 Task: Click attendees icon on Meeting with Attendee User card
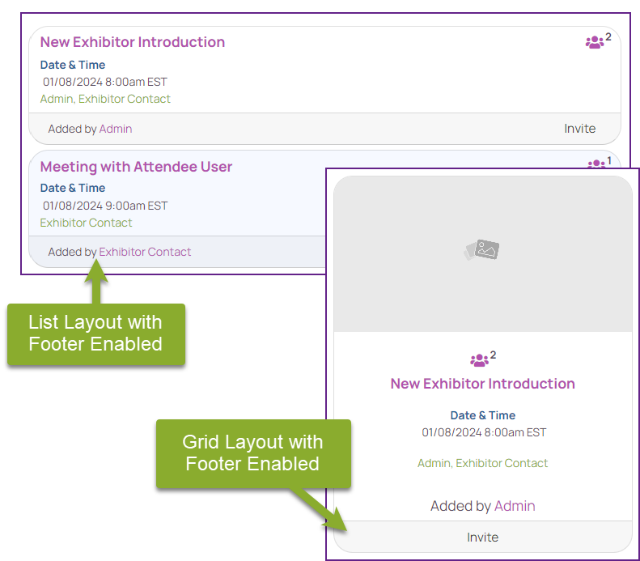click(x=596, y=164)
